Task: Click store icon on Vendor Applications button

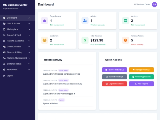Action: pos(133,77)
